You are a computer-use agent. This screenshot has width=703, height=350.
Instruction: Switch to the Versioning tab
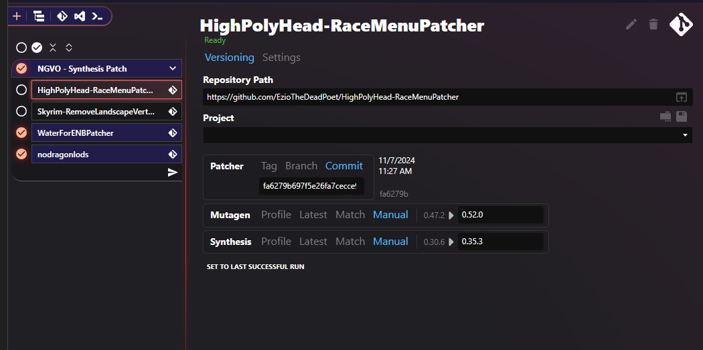tap(230, 58)
